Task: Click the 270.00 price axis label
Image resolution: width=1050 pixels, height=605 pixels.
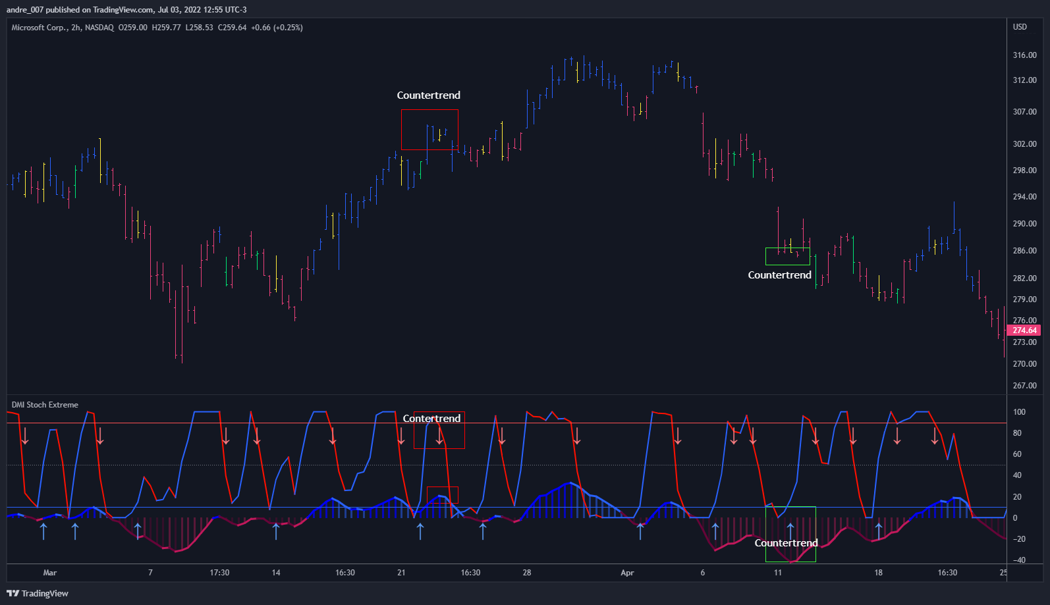Action: tap(1024, 364)
